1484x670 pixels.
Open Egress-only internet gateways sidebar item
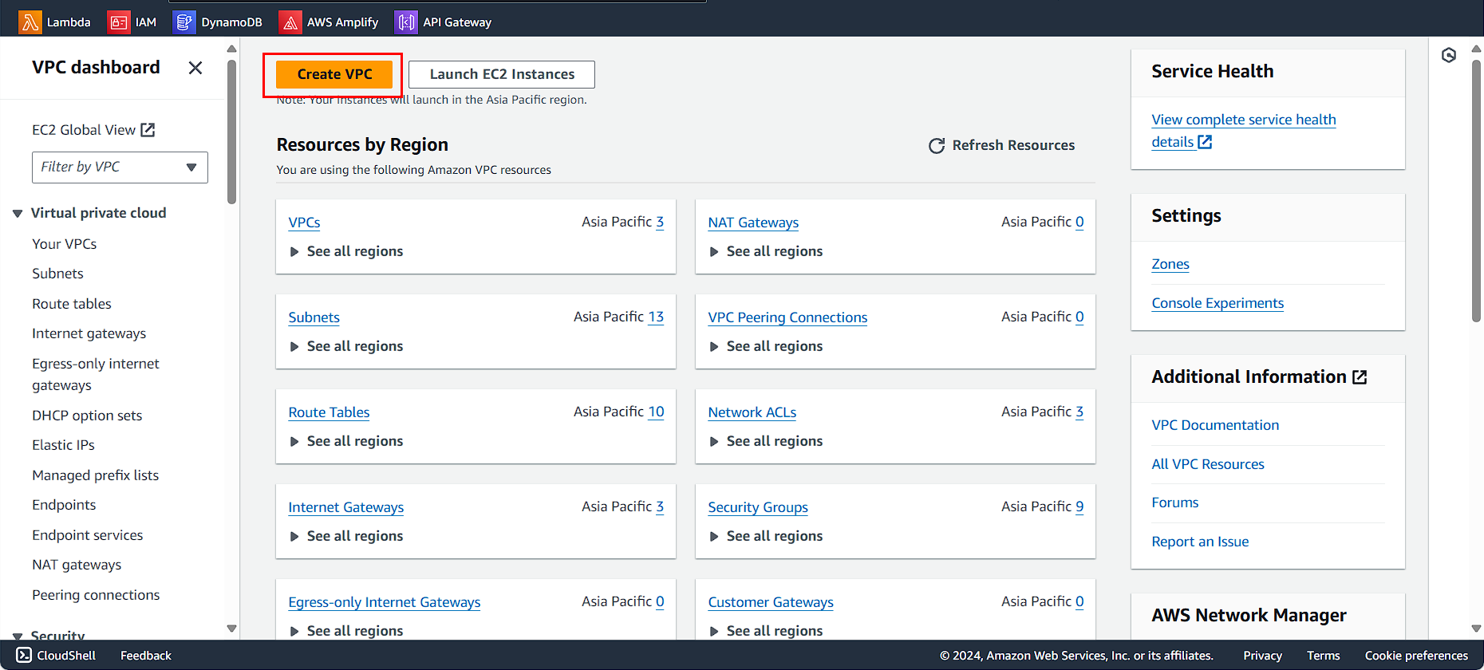coord(96,374)
